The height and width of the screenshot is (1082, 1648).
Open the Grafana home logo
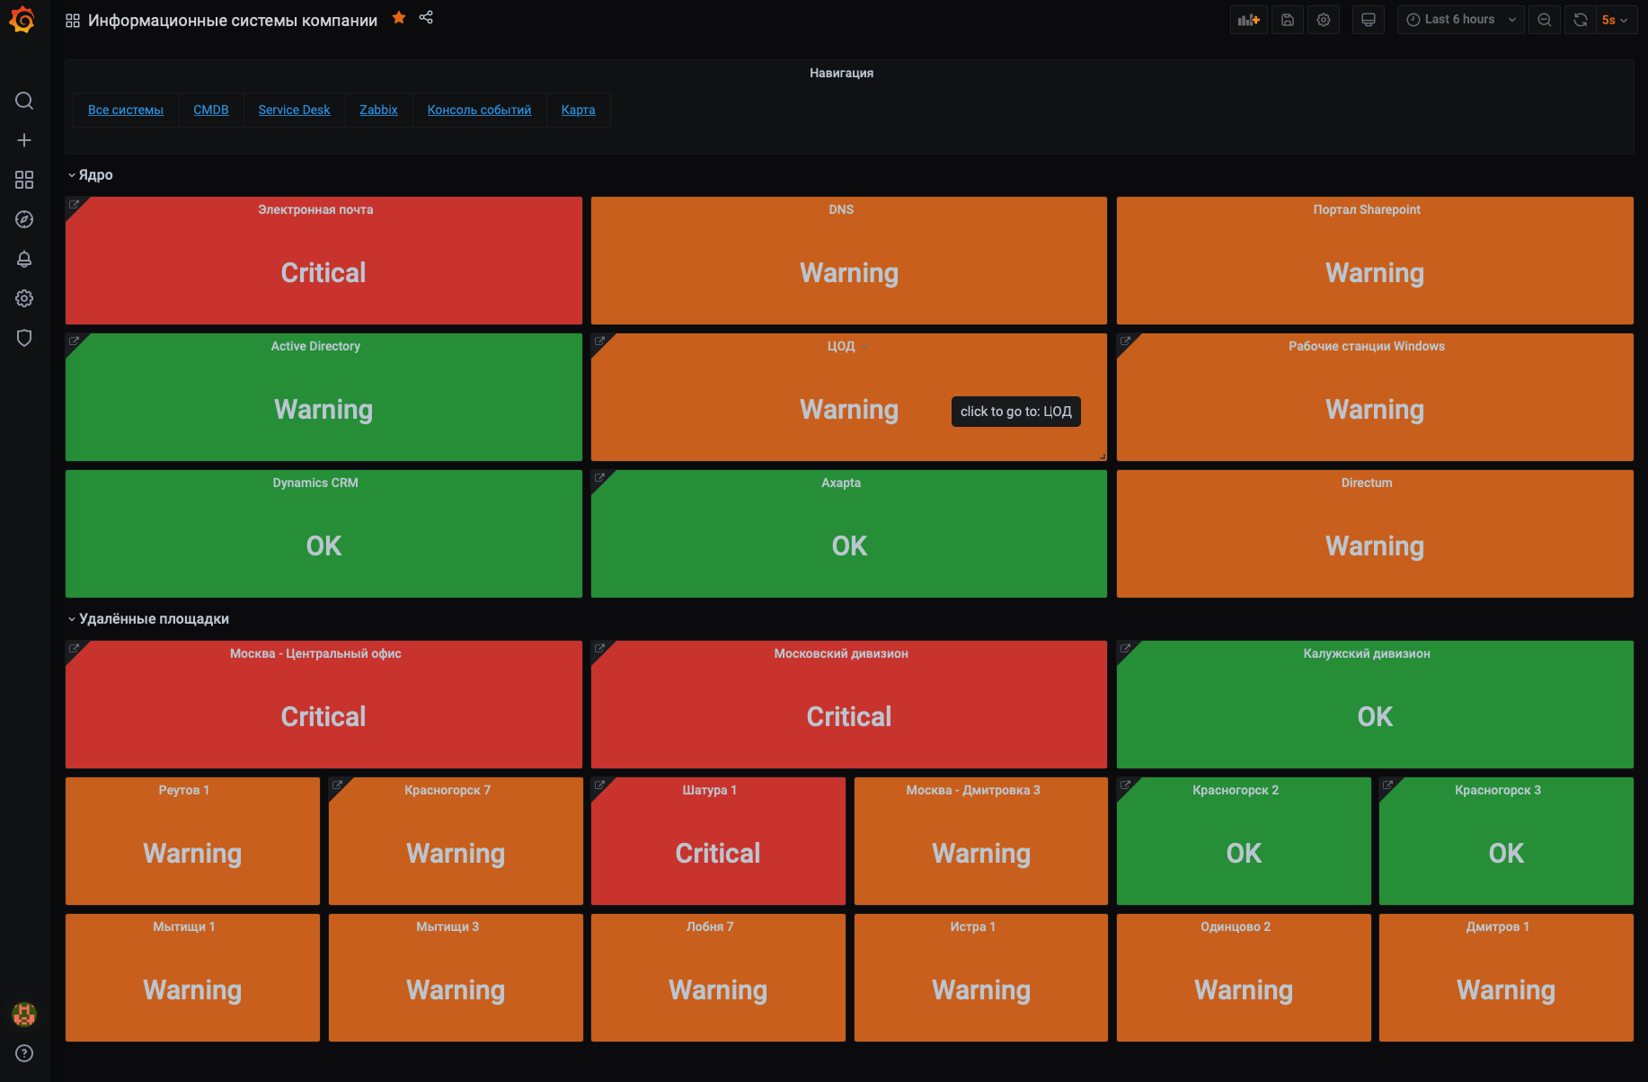tap(23, 20)
